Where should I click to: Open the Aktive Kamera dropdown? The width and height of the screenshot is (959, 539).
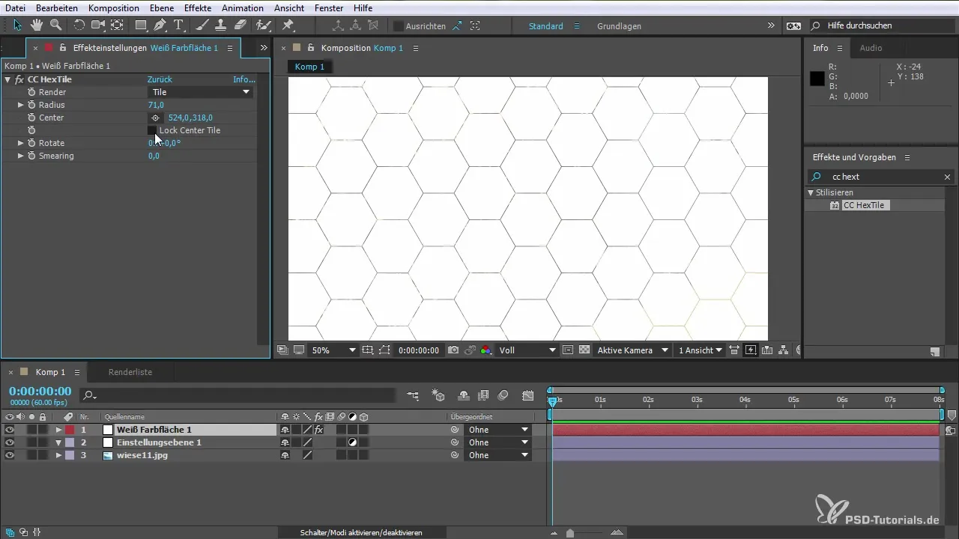[x=632, y=350]
